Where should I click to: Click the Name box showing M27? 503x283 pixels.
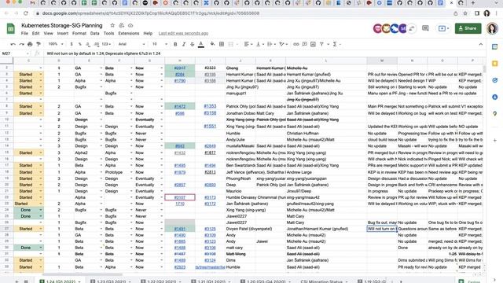coord(14,53)
